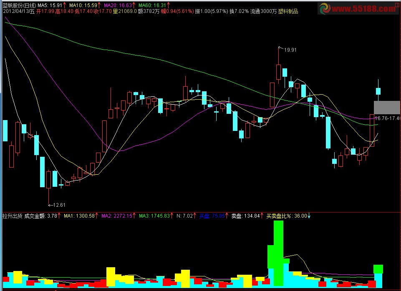Click the volume value 量21069.0
The width and height of the screenshot is (401, 291).
coord(125,11)
